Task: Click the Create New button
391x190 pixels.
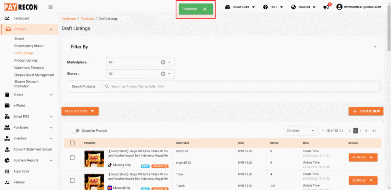Action: pos(366,111)
